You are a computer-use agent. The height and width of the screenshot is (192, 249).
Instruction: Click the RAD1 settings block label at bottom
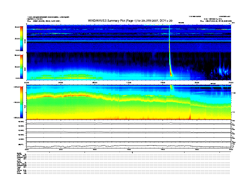click(19, 161)
